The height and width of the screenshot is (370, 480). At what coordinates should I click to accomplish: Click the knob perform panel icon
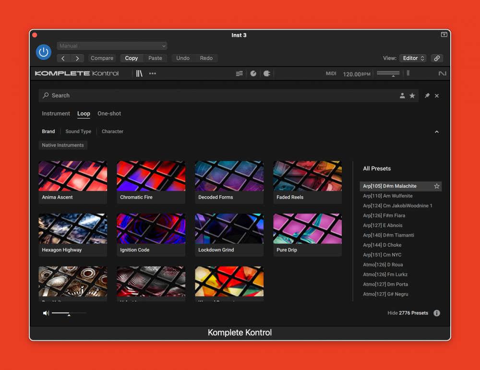[x=253, y=73]
